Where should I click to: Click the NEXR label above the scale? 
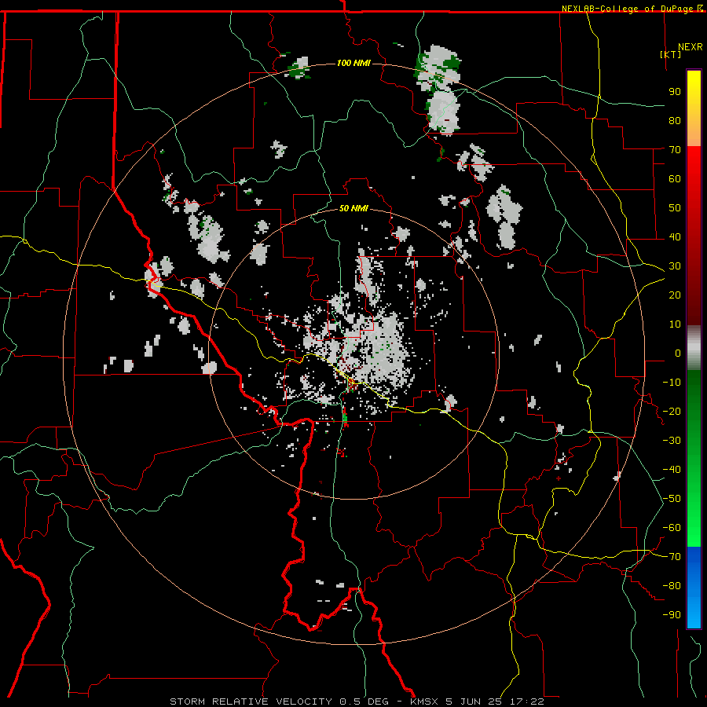[691, 47]
